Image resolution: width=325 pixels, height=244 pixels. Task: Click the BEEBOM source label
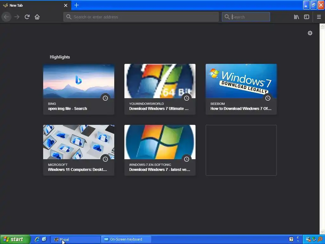tap(217, 104)
